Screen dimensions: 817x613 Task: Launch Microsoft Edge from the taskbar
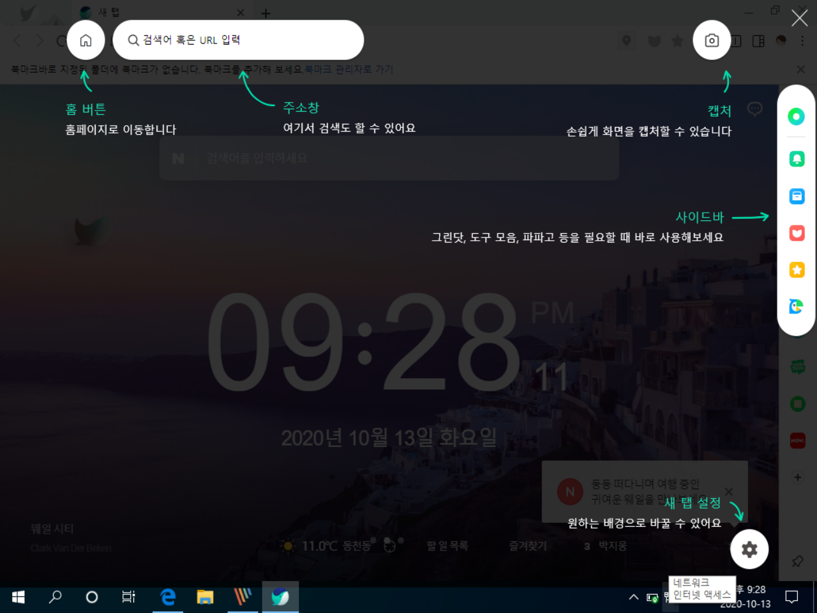point(168,597)
